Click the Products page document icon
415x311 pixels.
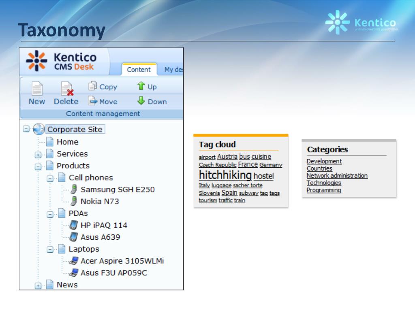[50, 165]
